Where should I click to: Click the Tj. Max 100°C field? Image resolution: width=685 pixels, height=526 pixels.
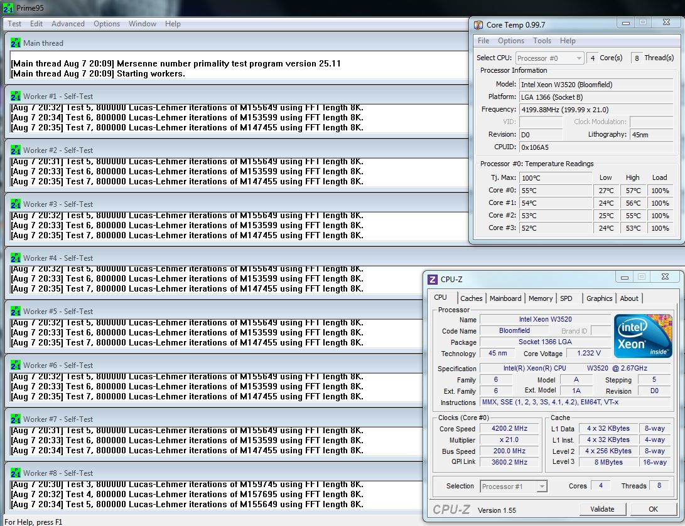555,178
